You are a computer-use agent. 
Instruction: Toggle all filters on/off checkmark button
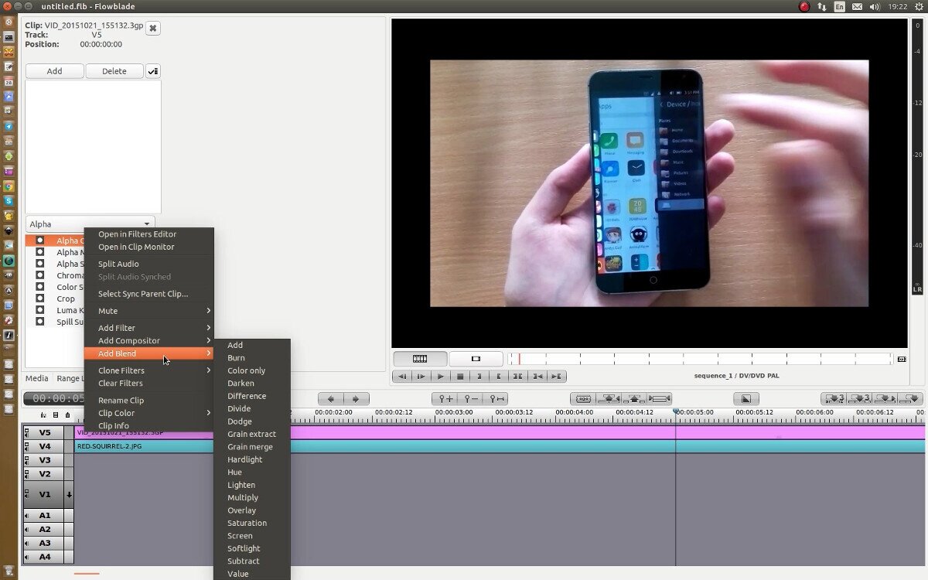click(153, 71)
